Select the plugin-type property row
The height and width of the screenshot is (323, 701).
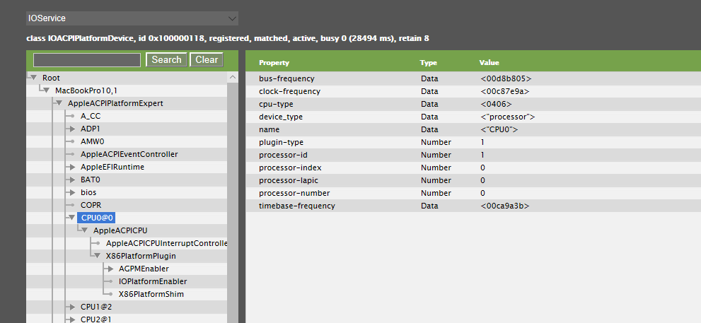[473, 142]
